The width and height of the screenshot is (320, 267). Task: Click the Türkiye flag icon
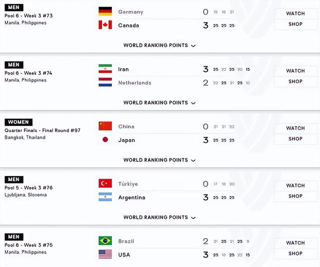(x=105, y=183)
